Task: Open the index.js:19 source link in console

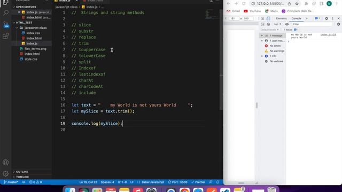Action: pyautogui.click(x=328, y=35)
